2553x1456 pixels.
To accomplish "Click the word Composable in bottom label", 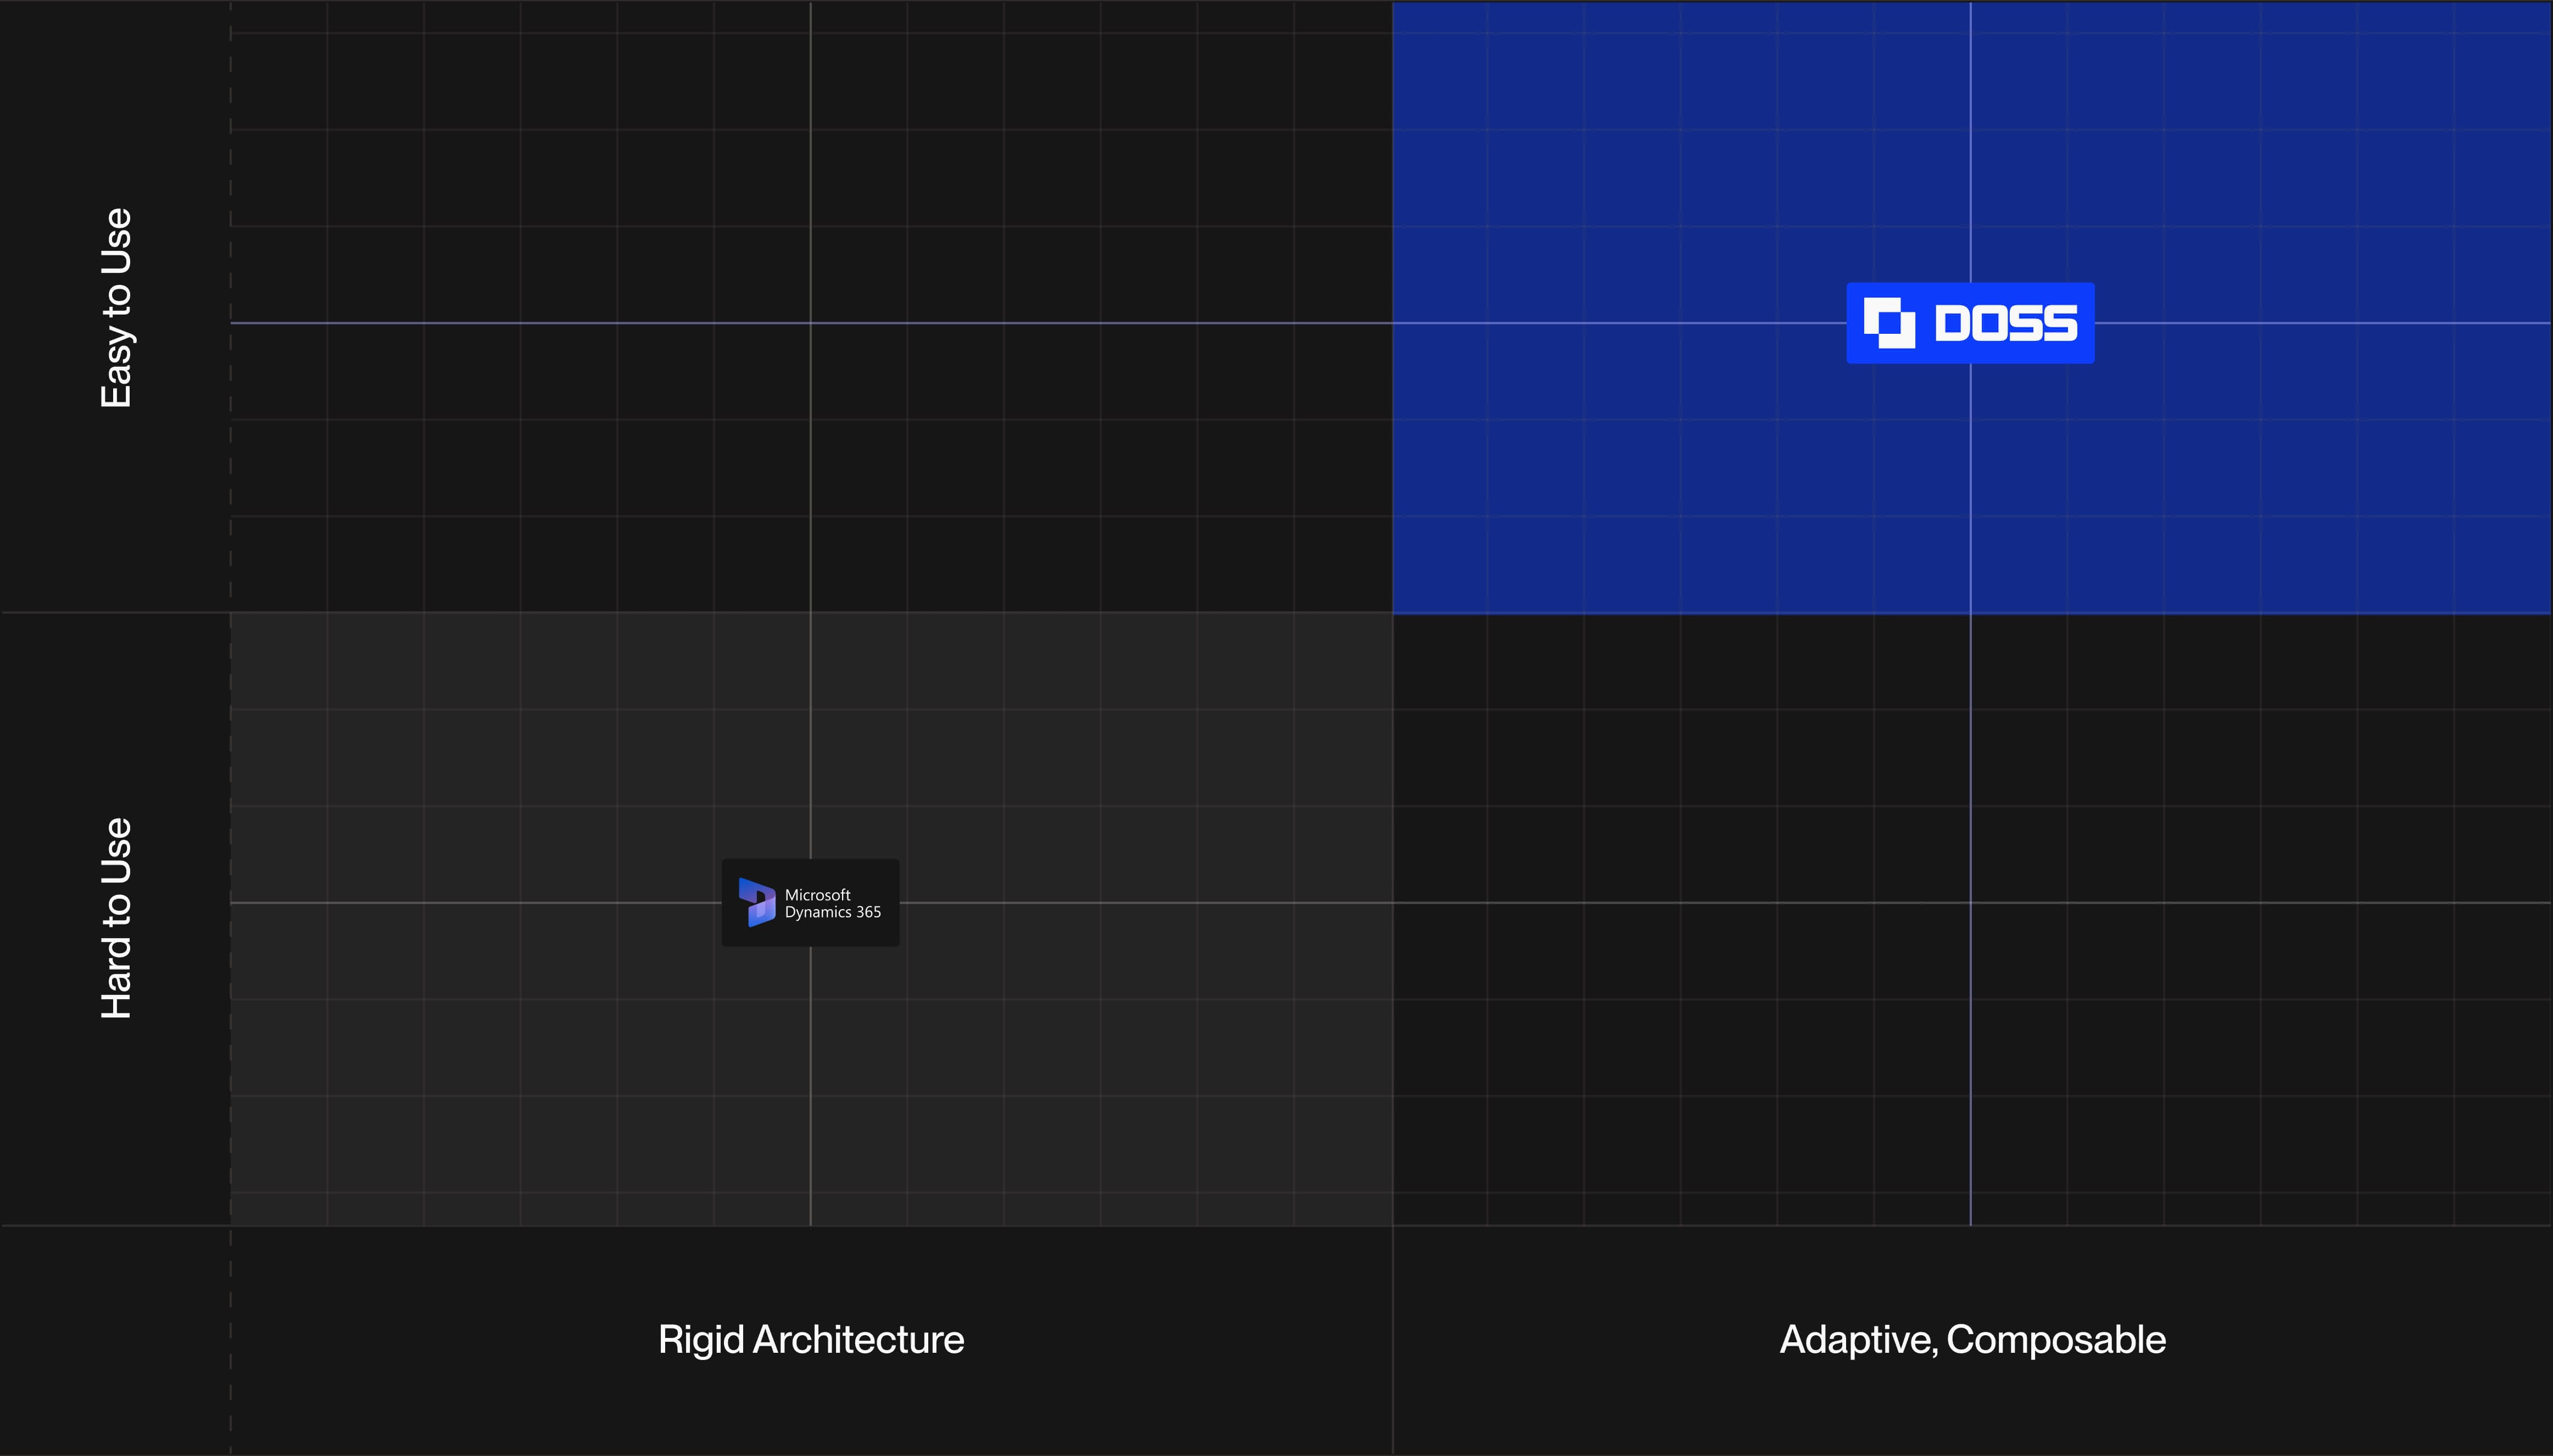I will pyautogui.click(x=2056, y=1340).
